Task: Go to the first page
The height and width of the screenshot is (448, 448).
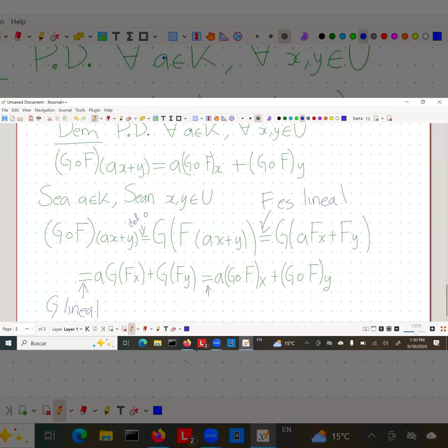Action: (x=87, y=329)
